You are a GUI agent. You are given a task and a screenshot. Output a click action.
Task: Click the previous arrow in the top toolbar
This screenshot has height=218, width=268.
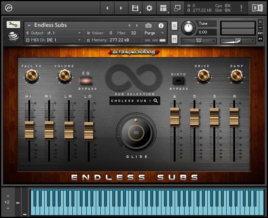tap(107, 8)
